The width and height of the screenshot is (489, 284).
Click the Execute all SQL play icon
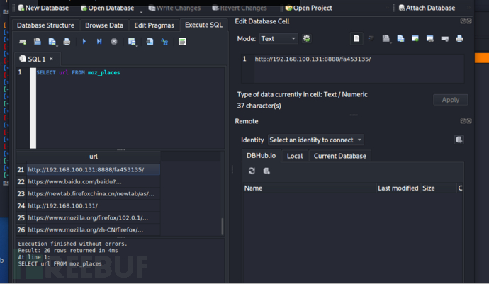84,42
